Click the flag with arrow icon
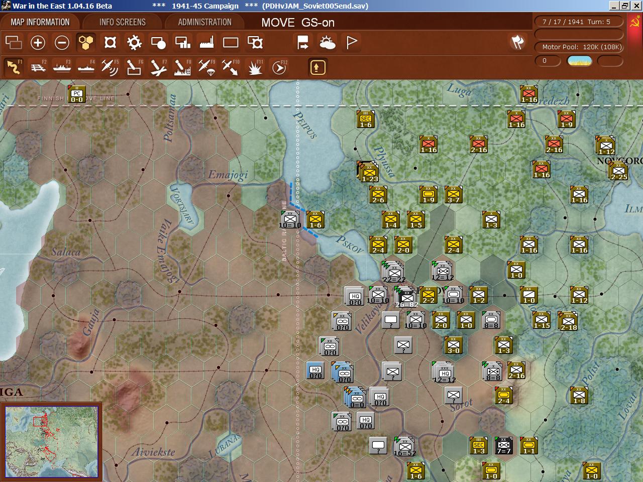Image resolution: width=643 pixels, height=482 pixels. pyautogui.click(x=303, y=43)
